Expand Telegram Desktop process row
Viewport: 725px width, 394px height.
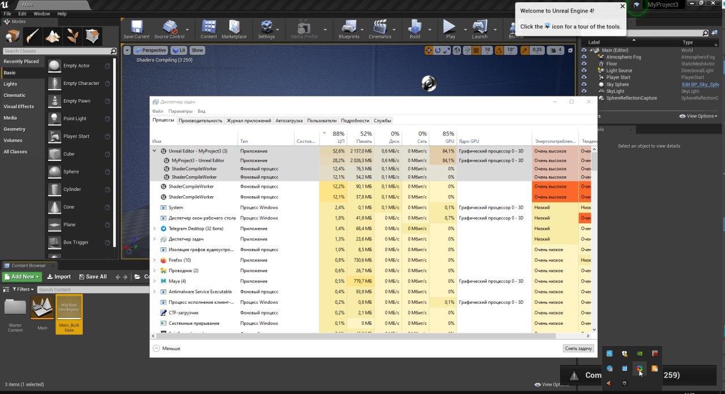pos(155,228)
